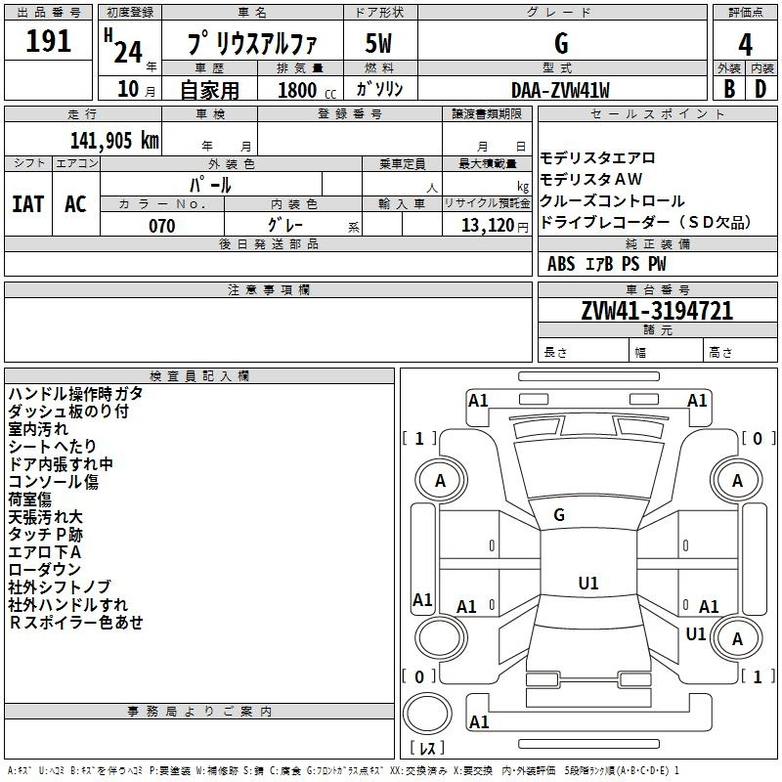This screenshot has width=782, height=782.
Task: Click the top-left wheel circle marked A
Action: [x=440, y=480]
